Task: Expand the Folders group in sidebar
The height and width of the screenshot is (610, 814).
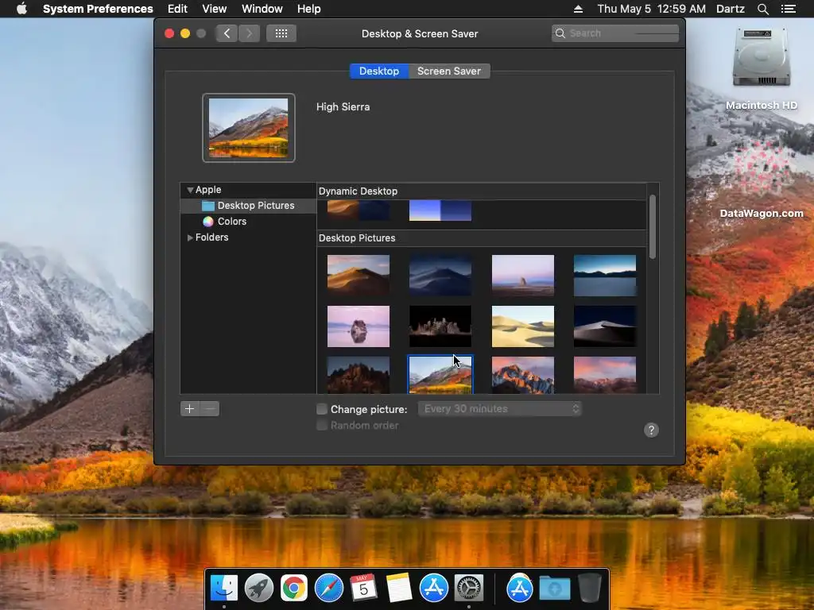Action: tap(190, 237)
